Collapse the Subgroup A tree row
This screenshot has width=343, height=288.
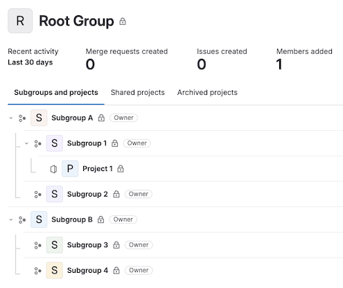pyautogui.click(x=11, y=118)
